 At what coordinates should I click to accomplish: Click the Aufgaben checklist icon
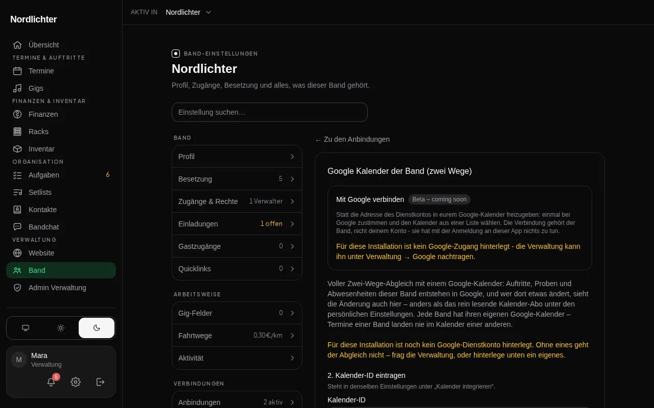17,175
